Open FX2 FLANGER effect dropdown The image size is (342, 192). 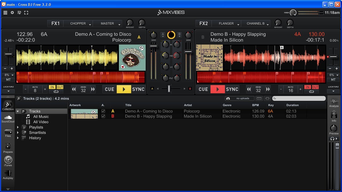tap(226, 23)
